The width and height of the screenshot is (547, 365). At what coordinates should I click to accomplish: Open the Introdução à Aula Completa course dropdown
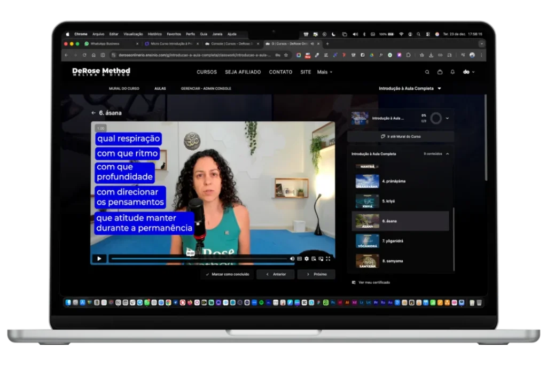(x=410, y=89)
